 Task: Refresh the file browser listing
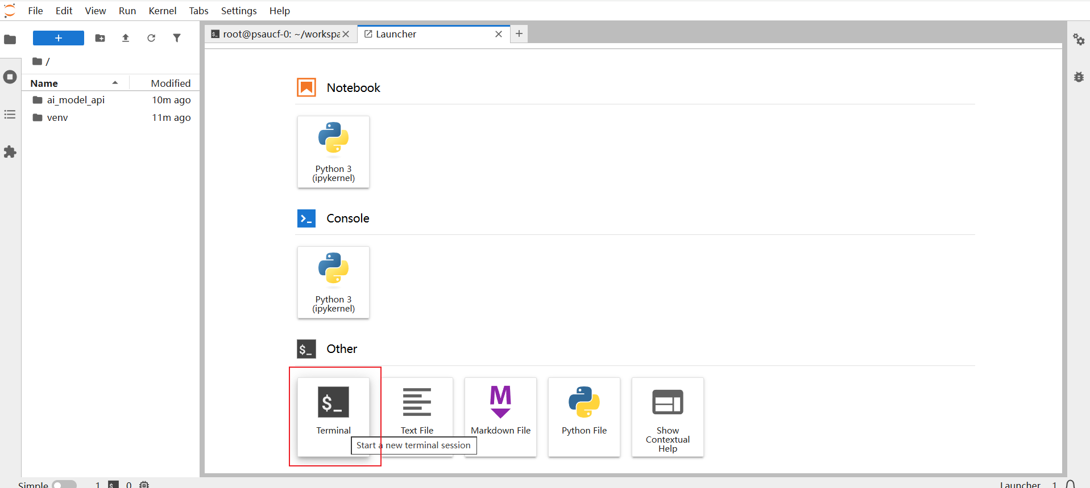151,38
